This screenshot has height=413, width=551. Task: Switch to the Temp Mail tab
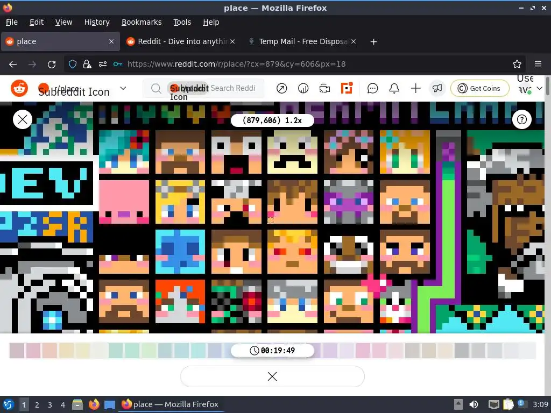[x=302, y=41]
